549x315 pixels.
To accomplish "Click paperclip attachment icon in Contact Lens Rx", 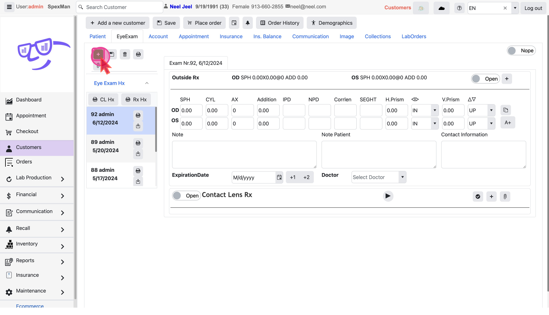I will click(x=505, y=197).
